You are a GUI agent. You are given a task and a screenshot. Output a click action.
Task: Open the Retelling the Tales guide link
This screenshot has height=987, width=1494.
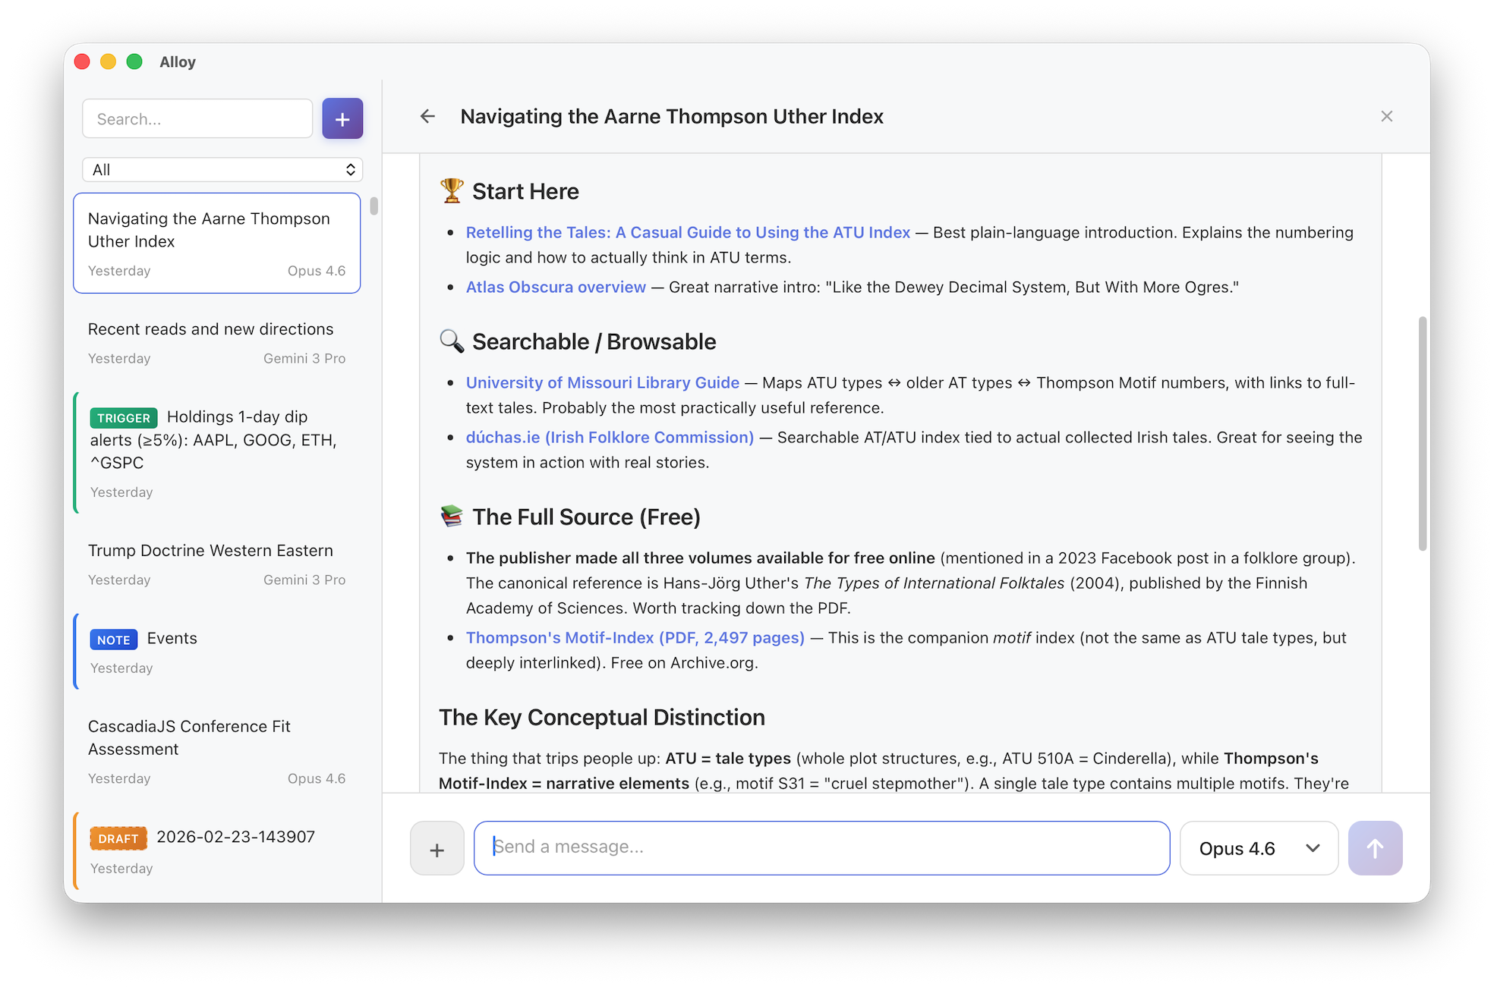[x=687, y=232]
